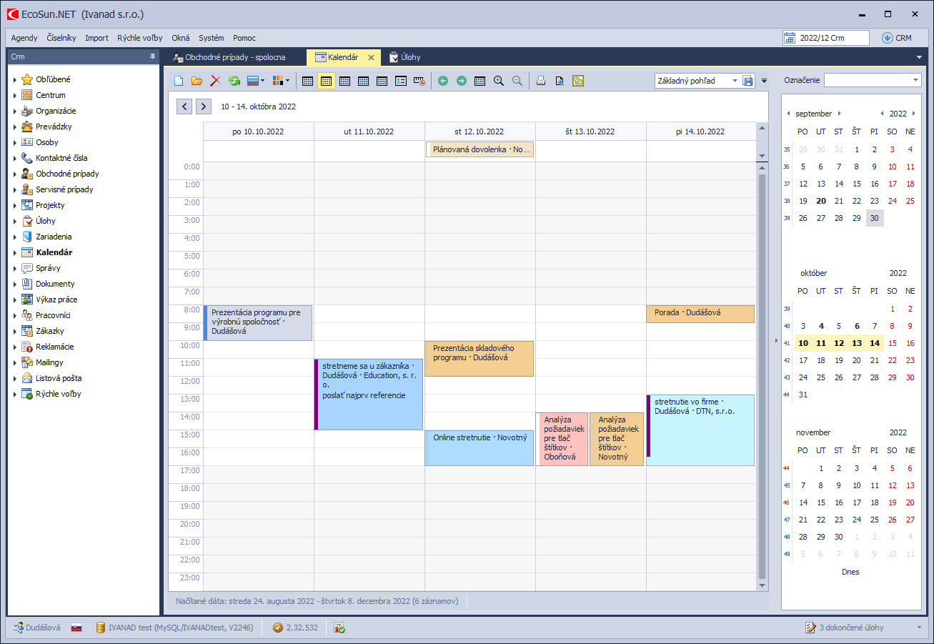Image resolution: width=934 pixels, height=644 pixels.
Task: Expand the Obchodné prípady sidebar entry
Action: click(x=16, y=174)
